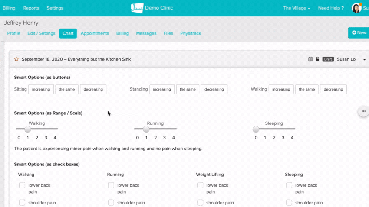Open the calendar icon on chart entry
The width and height of the screenshot is (369, 207).
coord(310,59)
